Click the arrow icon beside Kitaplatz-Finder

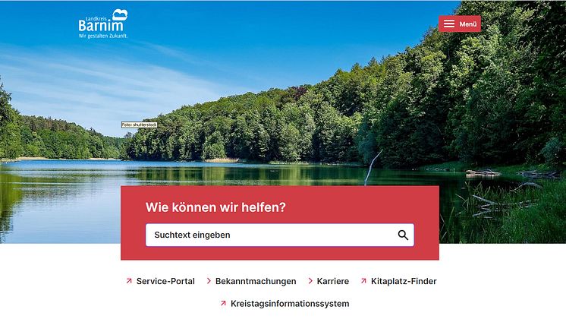363,281
